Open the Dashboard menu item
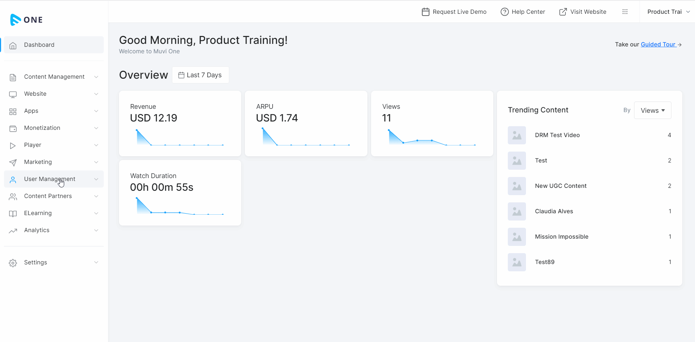This screenshot has height=342, width=695. pos(54,45)
